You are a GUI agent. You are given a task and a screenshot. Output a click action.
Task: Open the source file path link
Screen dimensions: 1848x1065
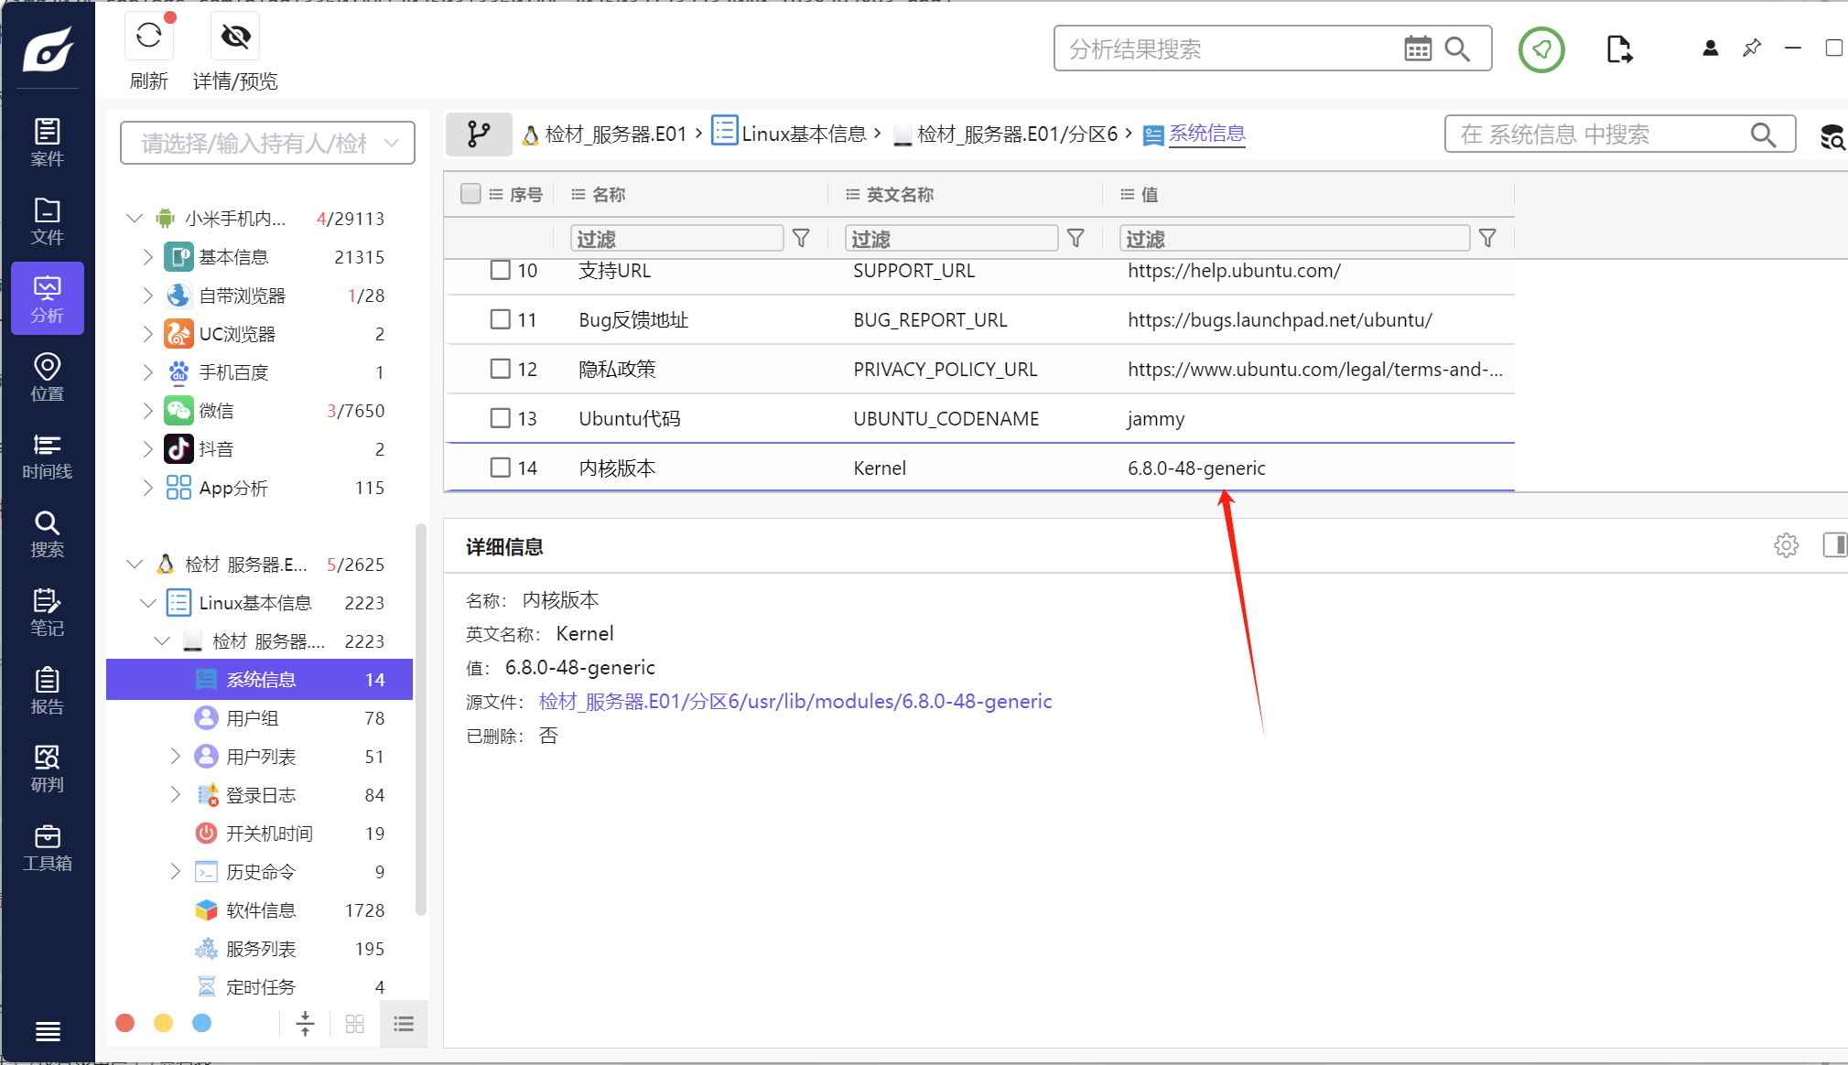click(x=794, y=702)
